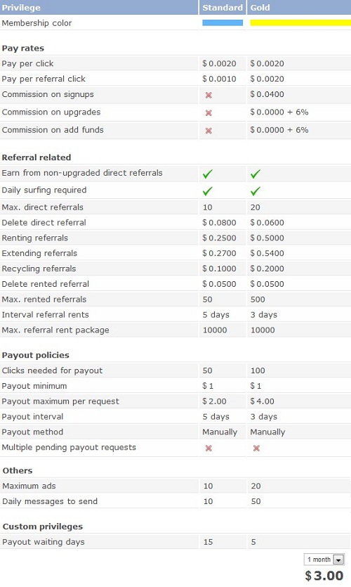
Task: Click red X for Standard commission on upgrades
Action: [x=208, y=112]
